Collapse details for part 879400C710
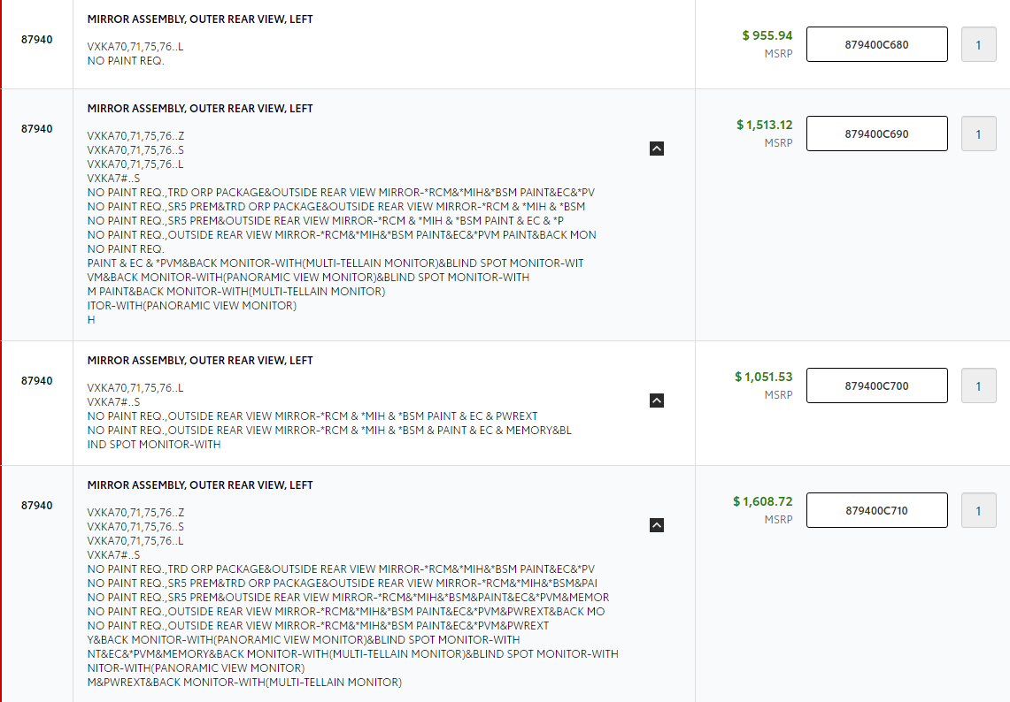 pos(657,525)
